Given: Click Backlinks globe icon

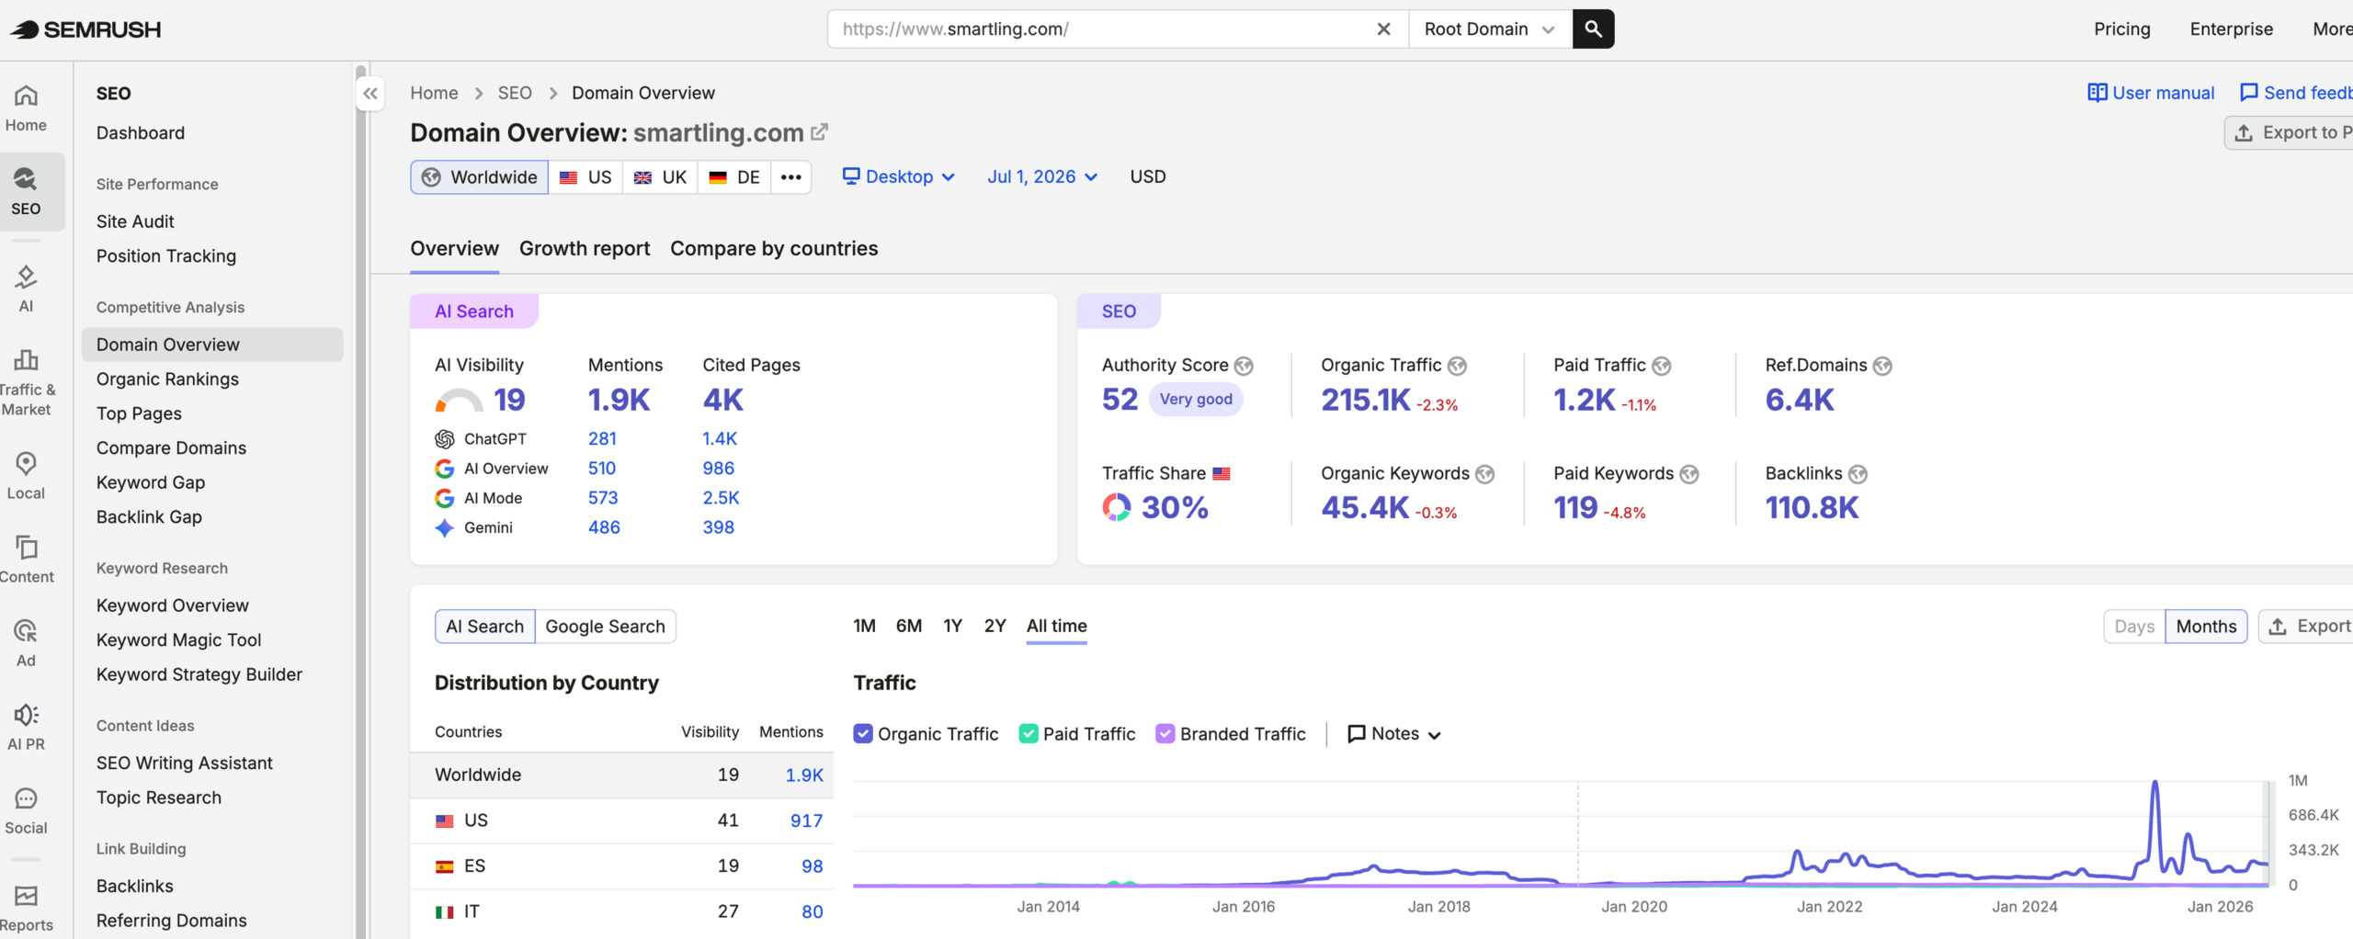Looking at the screenshot, I should [1858, 474].
